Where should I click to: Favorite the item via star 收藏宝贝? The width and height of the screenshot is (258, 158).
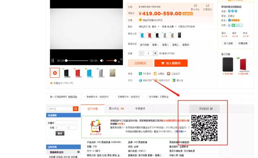62,83
